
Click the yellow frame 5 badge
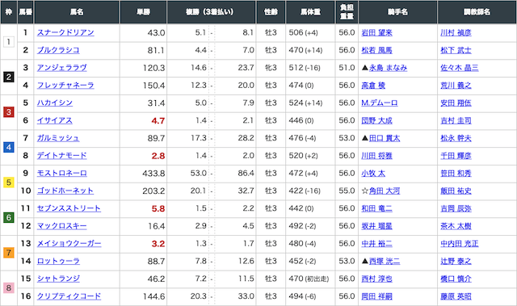[x=9, y=182]
